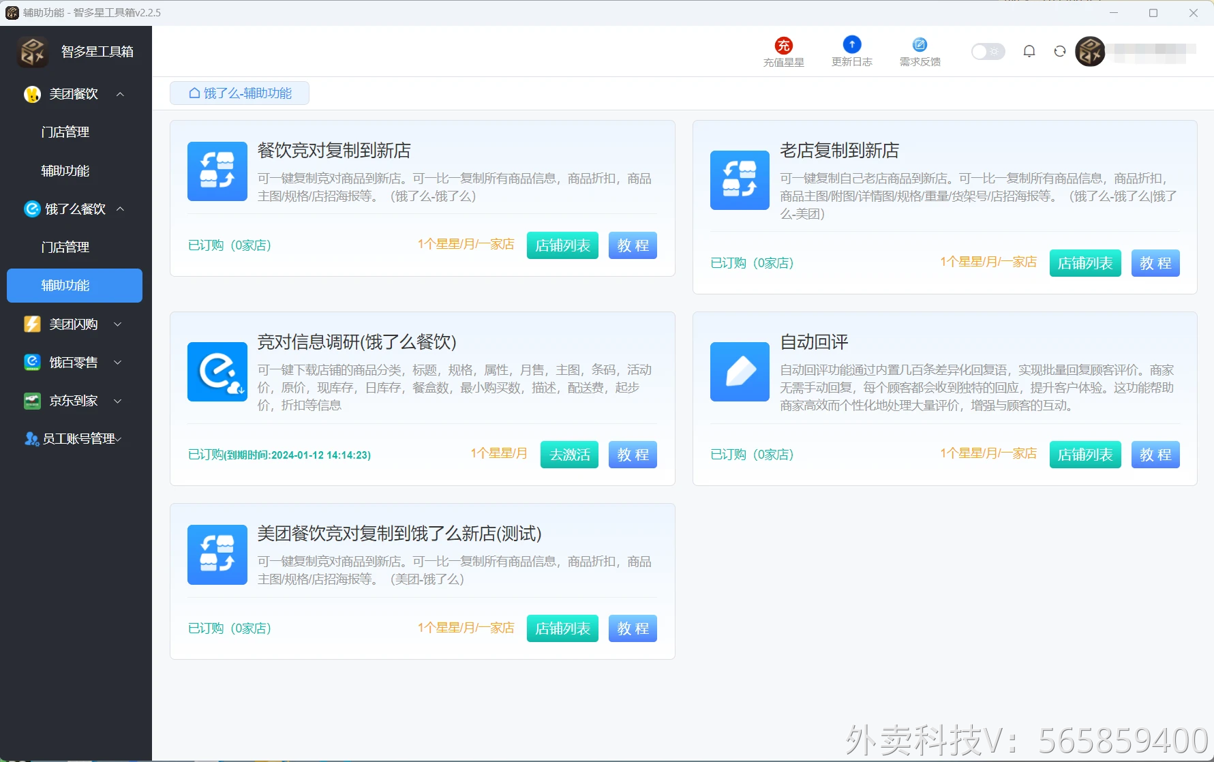Switch to the 饿了么-辅助功能 tab
This screenshot has width=1214, height=762.
239,93
